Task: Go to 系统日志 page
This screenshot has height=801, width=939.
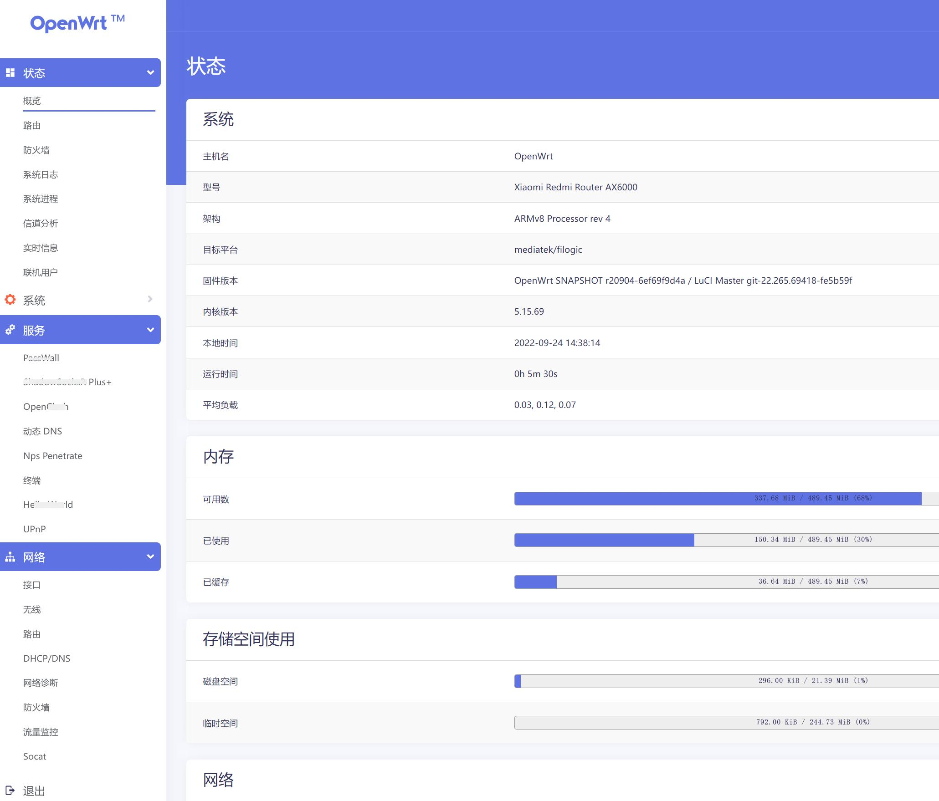Action: tap(41, 174)
